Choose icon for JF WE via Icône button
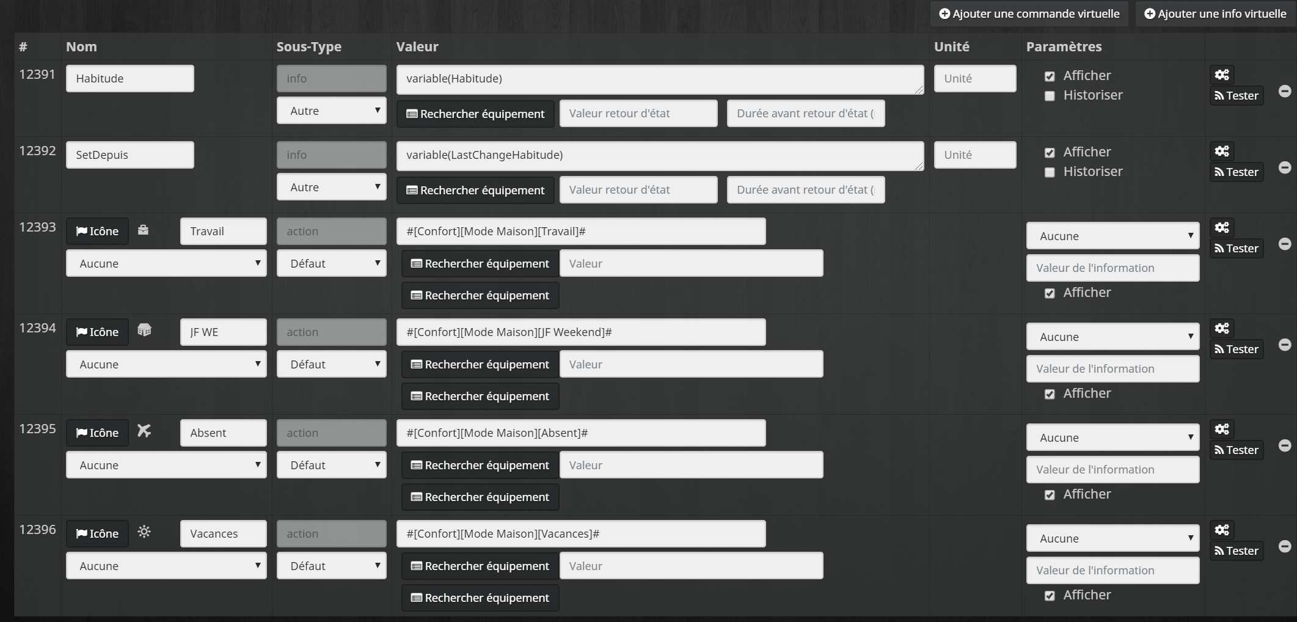 tap(97, 332)
